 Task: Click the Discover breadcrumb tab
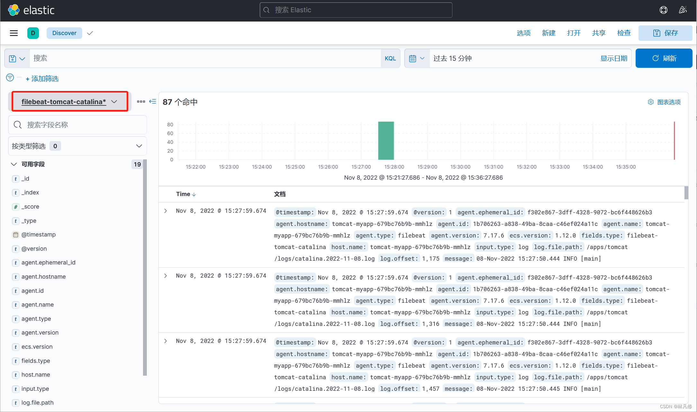point(64,33)
